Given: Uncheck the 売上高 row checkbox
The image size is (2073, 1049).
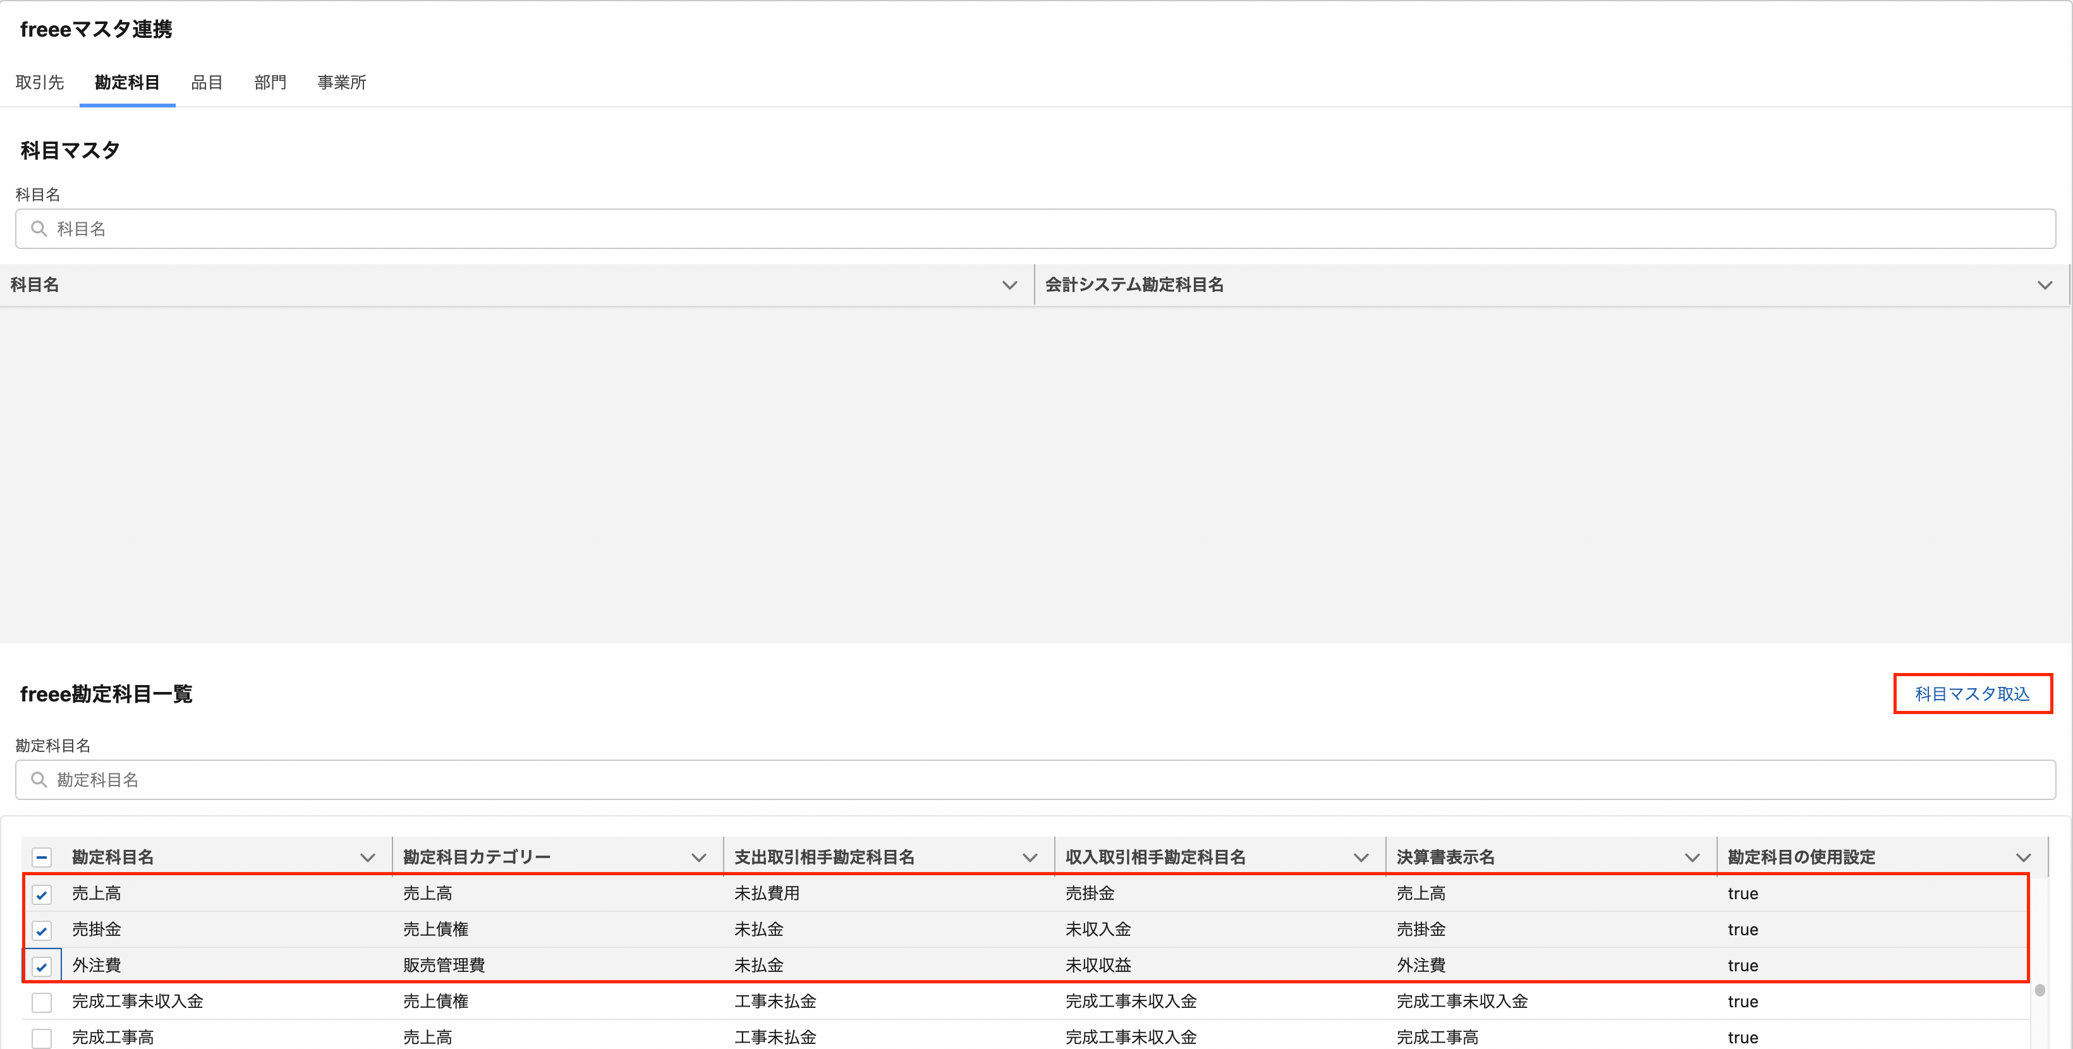Looking at the screenshot, I should point(42,894).
